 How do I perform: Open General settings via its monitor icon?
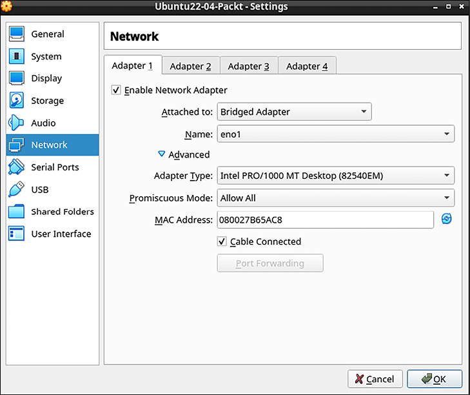[17, 34]
